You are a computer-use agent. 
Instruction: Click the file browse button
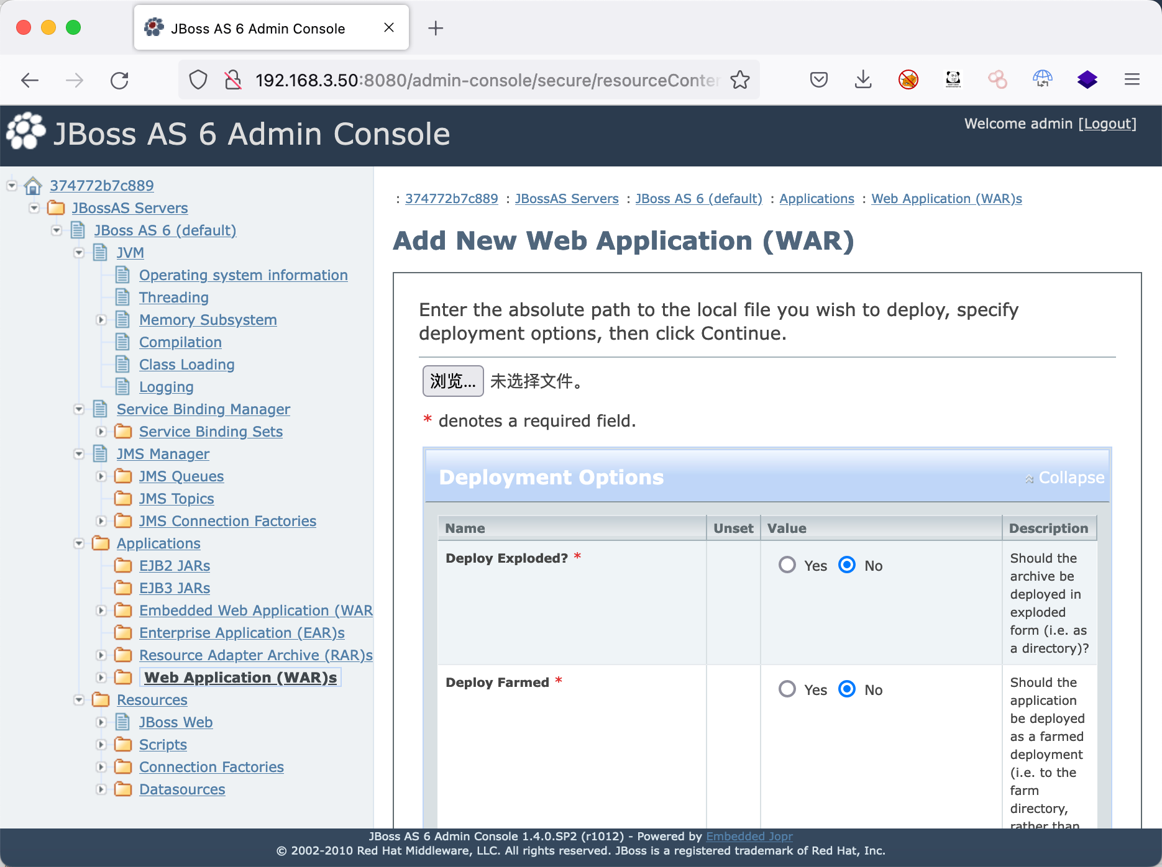(453, 381)
